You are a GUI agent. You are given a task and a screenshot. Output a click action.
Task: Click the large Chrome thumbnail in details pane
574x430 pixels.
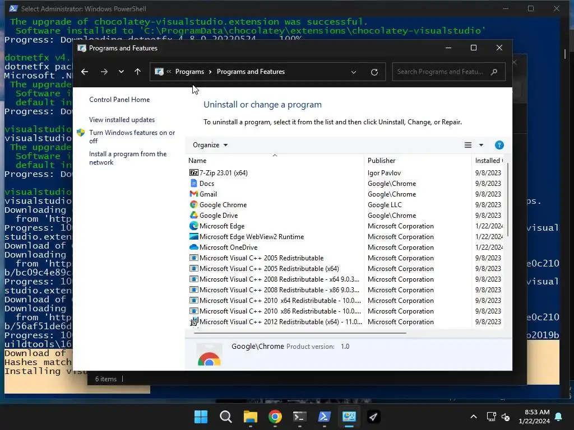pos(209,354)
